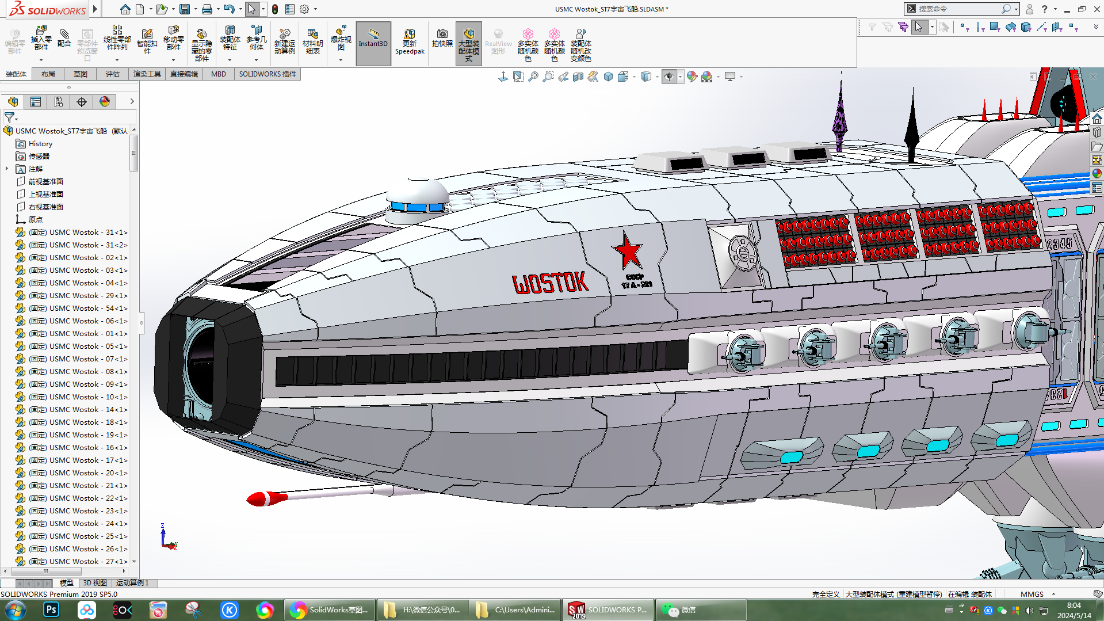Click the Edit Appearance color ball icon
The height and width of the screenshot is (621, 1104).
point(692,77)
